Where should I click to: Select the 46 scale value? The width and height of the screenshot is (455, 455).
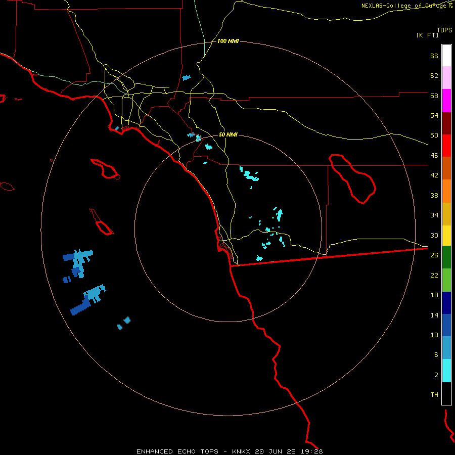(434, 156)
